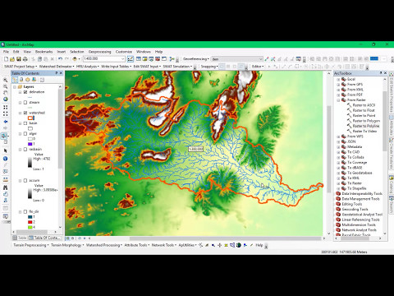Check the basin layer visibility
This screenshot has width=394, height=296.
coord(25,123)
